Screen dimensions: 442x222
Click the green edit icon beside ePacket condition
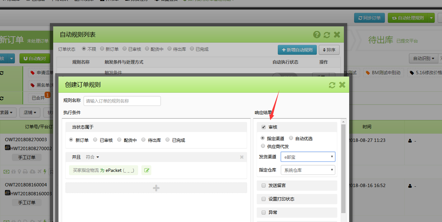pyautogui.click(x=147, y=170)
